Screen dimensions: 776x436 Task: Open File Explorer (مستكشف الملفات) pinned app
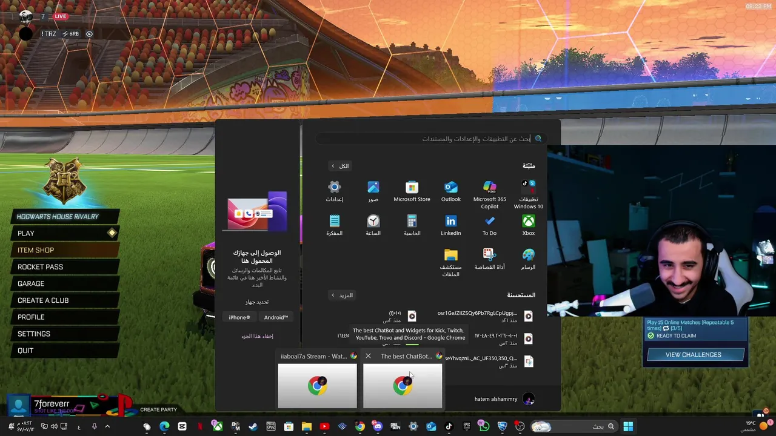pos(450,263)
